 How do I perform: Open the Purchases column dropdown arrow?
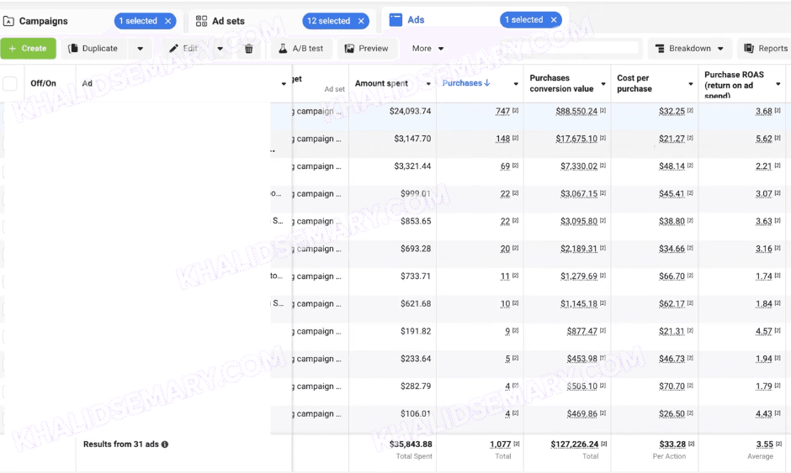516,84
